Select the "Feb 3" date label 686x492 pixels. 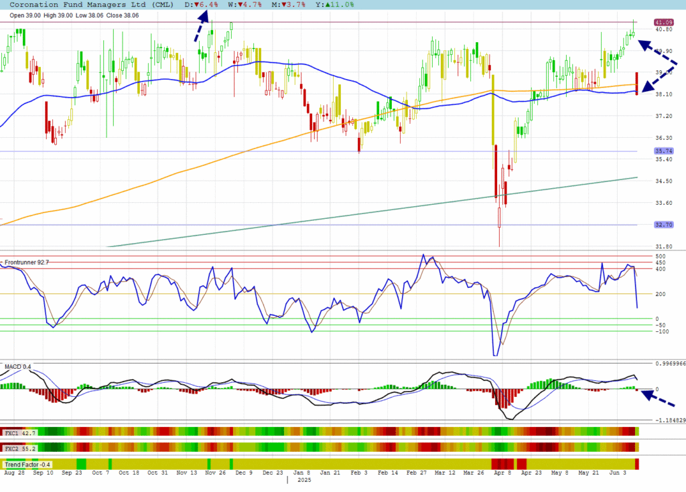point(359,473)
